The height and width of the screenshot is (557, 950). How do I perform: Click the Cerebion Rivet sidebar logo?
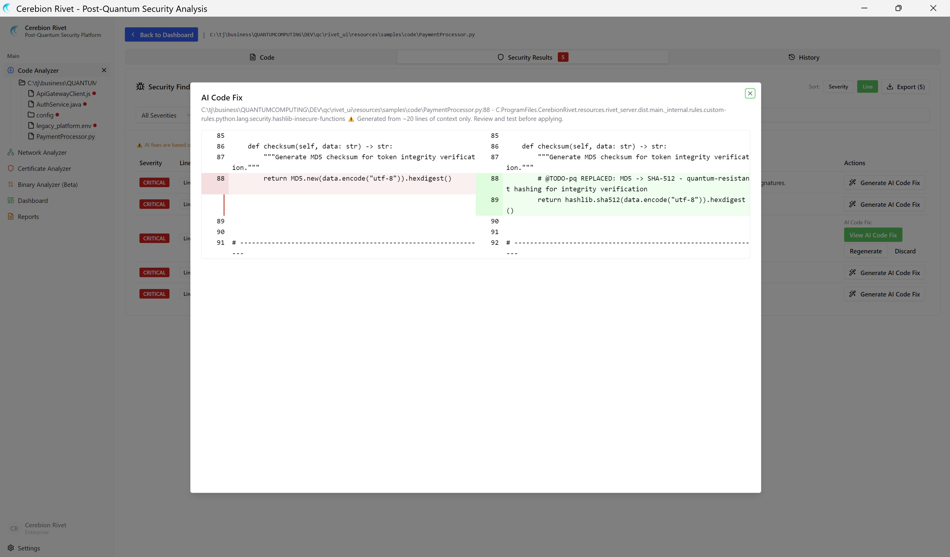(14, 31)
